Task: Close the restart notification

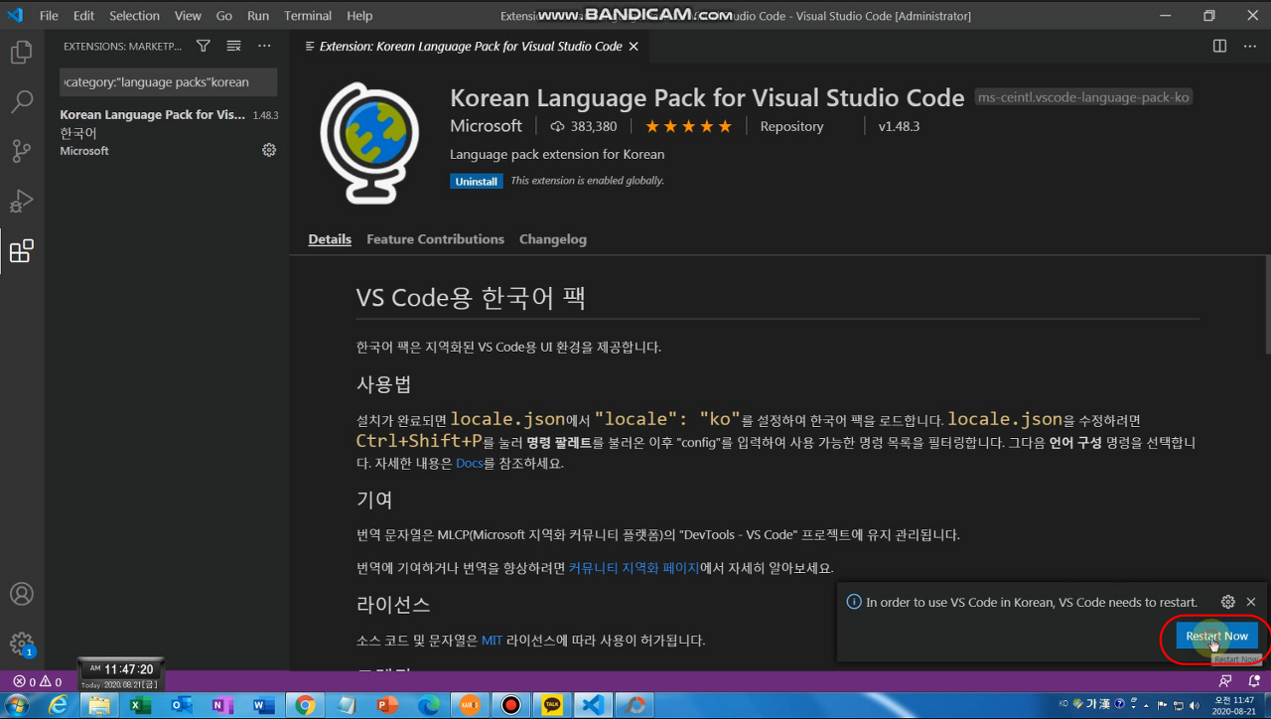Action: 1251,602
